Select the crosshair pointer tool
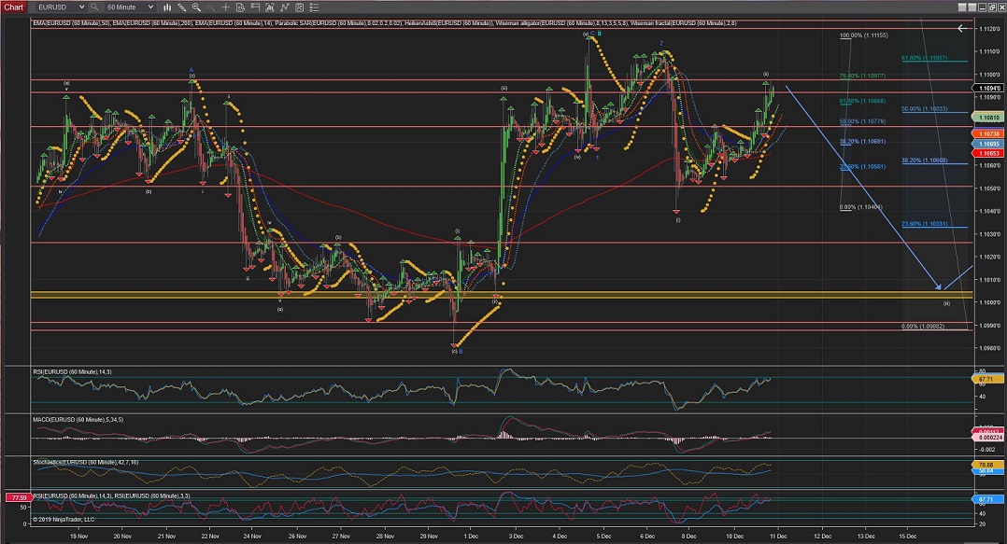The height and width of the screenshot is (544, 1007). point(225,7)
